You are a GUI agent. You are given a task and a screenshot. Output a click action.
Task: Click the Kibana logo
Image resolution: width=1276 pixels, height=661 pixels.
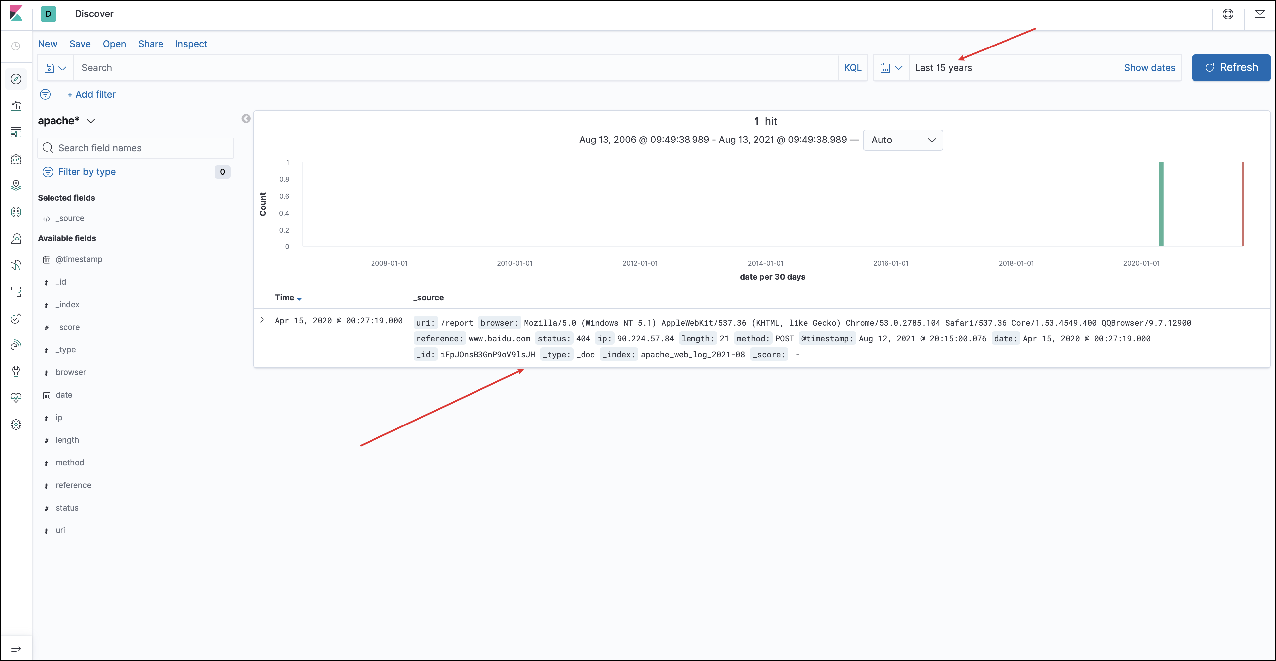(16, 14)
